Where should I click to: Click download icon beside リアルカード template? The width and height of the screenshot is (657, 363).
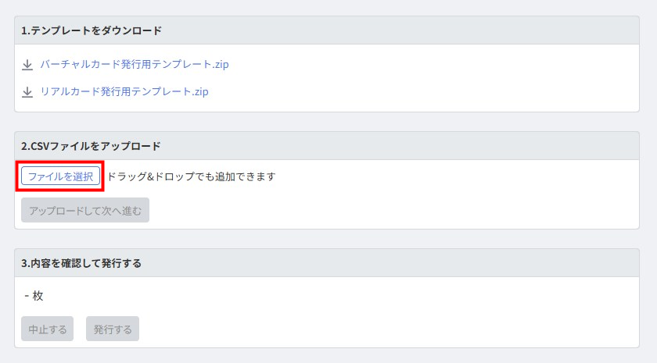(x=27, y=92)
